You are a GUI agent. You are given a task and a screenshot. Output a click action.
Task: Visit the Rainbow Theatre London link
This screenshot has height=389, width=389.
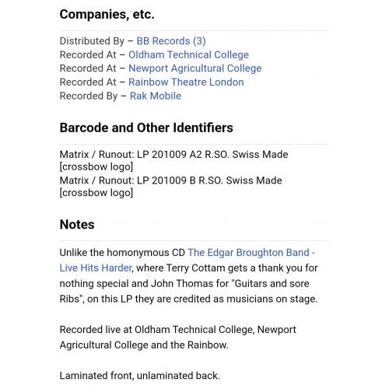tap(186, 82)
